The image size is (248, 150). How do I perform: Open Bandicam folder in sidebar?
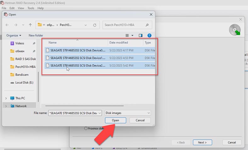pos(22,75)
